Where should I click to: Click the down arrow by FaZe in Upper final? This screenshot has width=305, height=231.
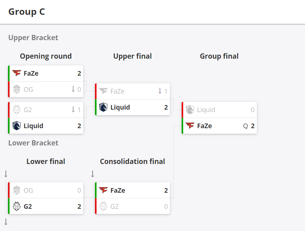[160, 91]
